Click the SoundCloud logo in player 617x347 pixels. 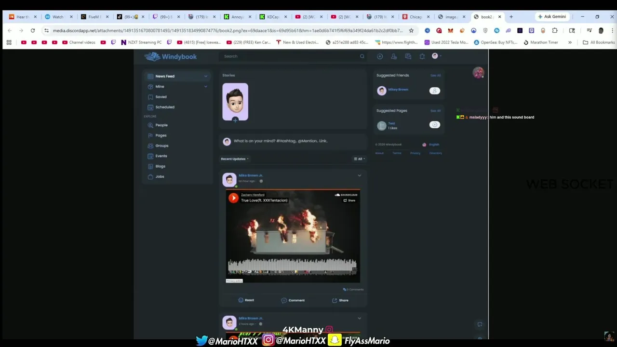pos(346,195)
